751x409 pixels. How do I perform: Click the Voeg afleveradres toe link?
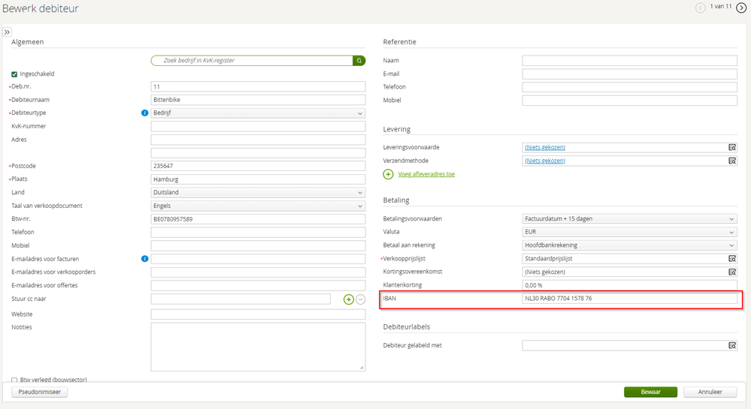[x=425, y=174]
